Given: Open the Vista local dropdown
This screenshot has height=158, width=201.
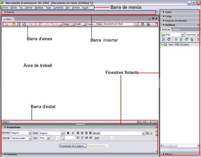Looking at the screenshot, I should click(198, 35).
